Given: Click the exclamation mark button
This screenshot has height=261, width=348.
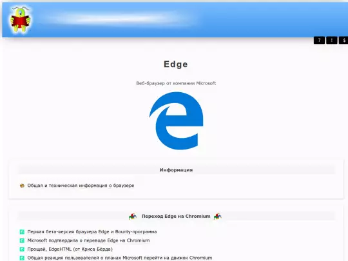Looking at the screenshot, I should [x=332, y=40].
